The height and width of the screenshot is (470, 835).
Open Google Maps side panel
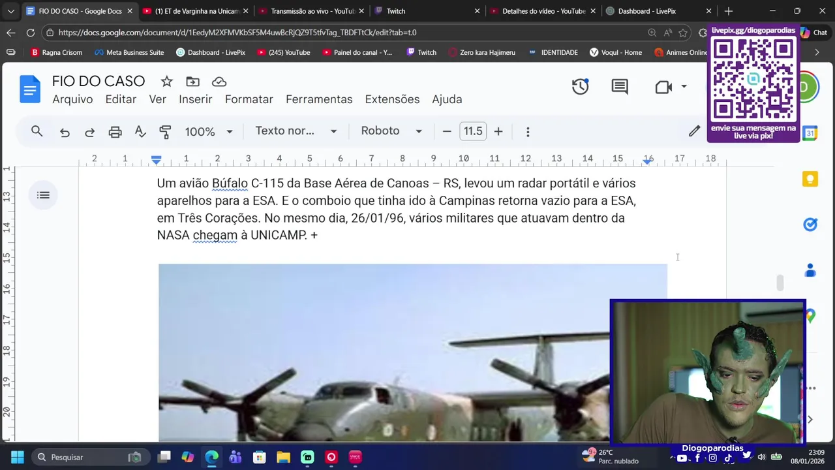point(810,316)
